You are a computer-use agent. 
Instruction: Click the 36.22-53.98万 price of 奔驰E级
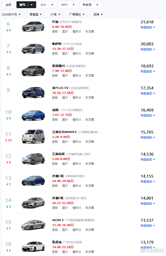(63, 203)
